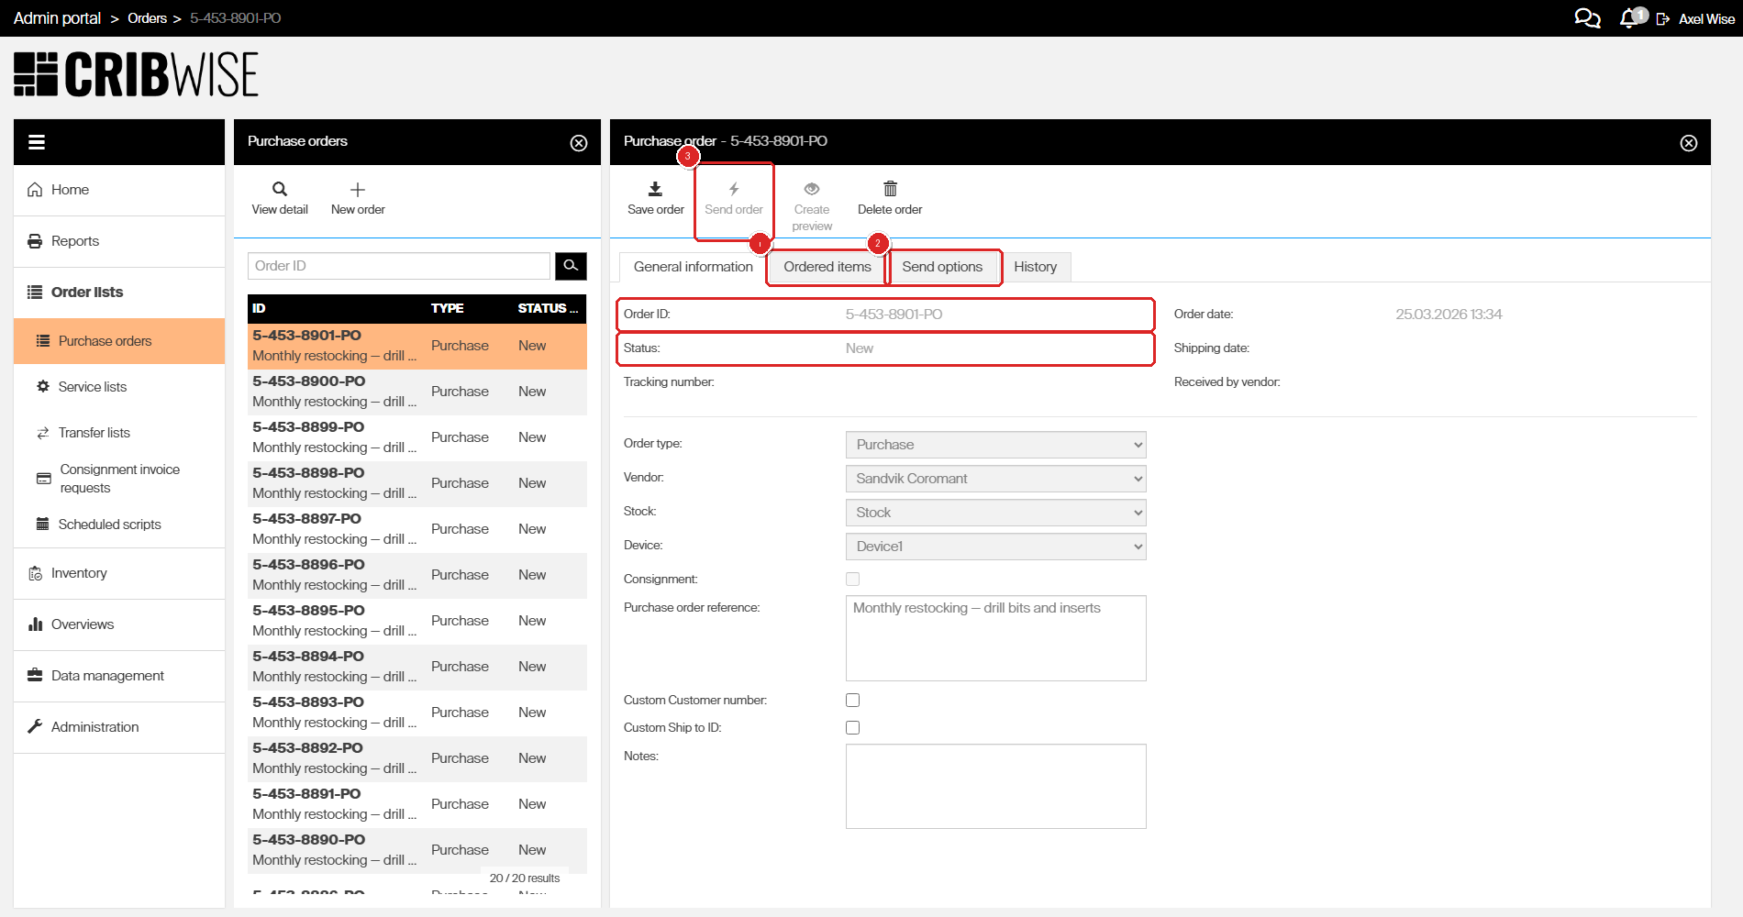
Task: Switch to the Ordered items tab
Action: point(827,267)
